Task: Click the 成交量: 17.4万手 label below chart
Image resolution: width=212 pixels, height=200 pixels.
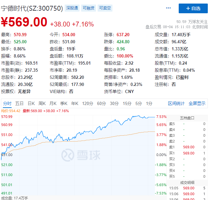Action: click(15, 198)
